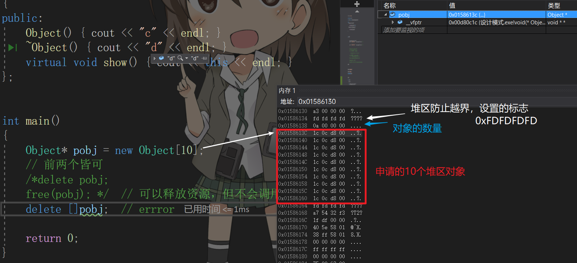
Task: Click the __vfptr field cube icon
Action: (x=400, y=23)
